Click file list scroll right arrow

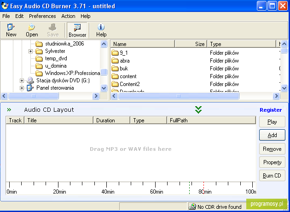tap(276, 96)
